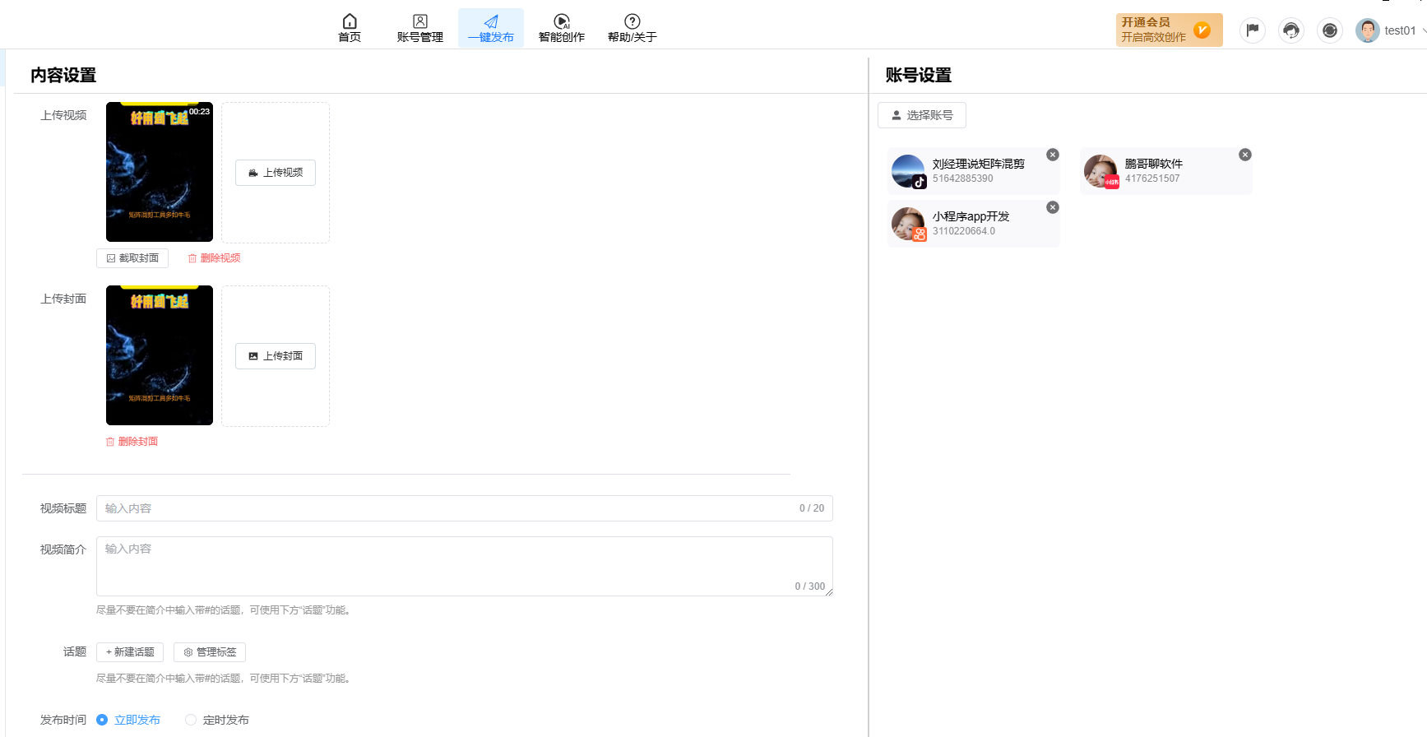Open the uploaded cover image thumbnail
The height and width of the screenshot is (737, 1427).
160,355
